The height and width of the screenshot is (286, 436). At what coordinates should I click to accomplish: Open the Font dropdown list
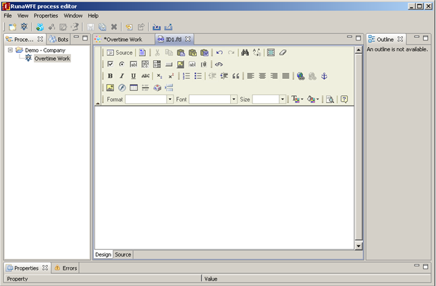pyautogui.click(x=213, y=99)
